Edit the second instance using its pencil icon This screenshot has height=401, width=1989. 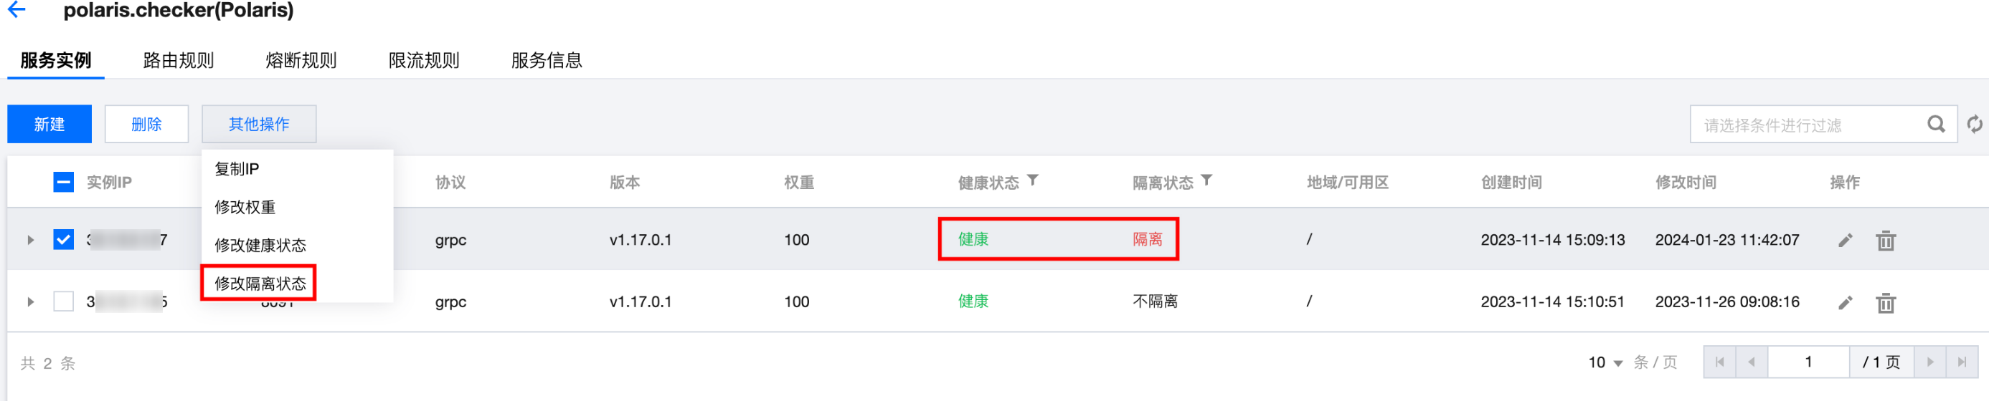1846,302
